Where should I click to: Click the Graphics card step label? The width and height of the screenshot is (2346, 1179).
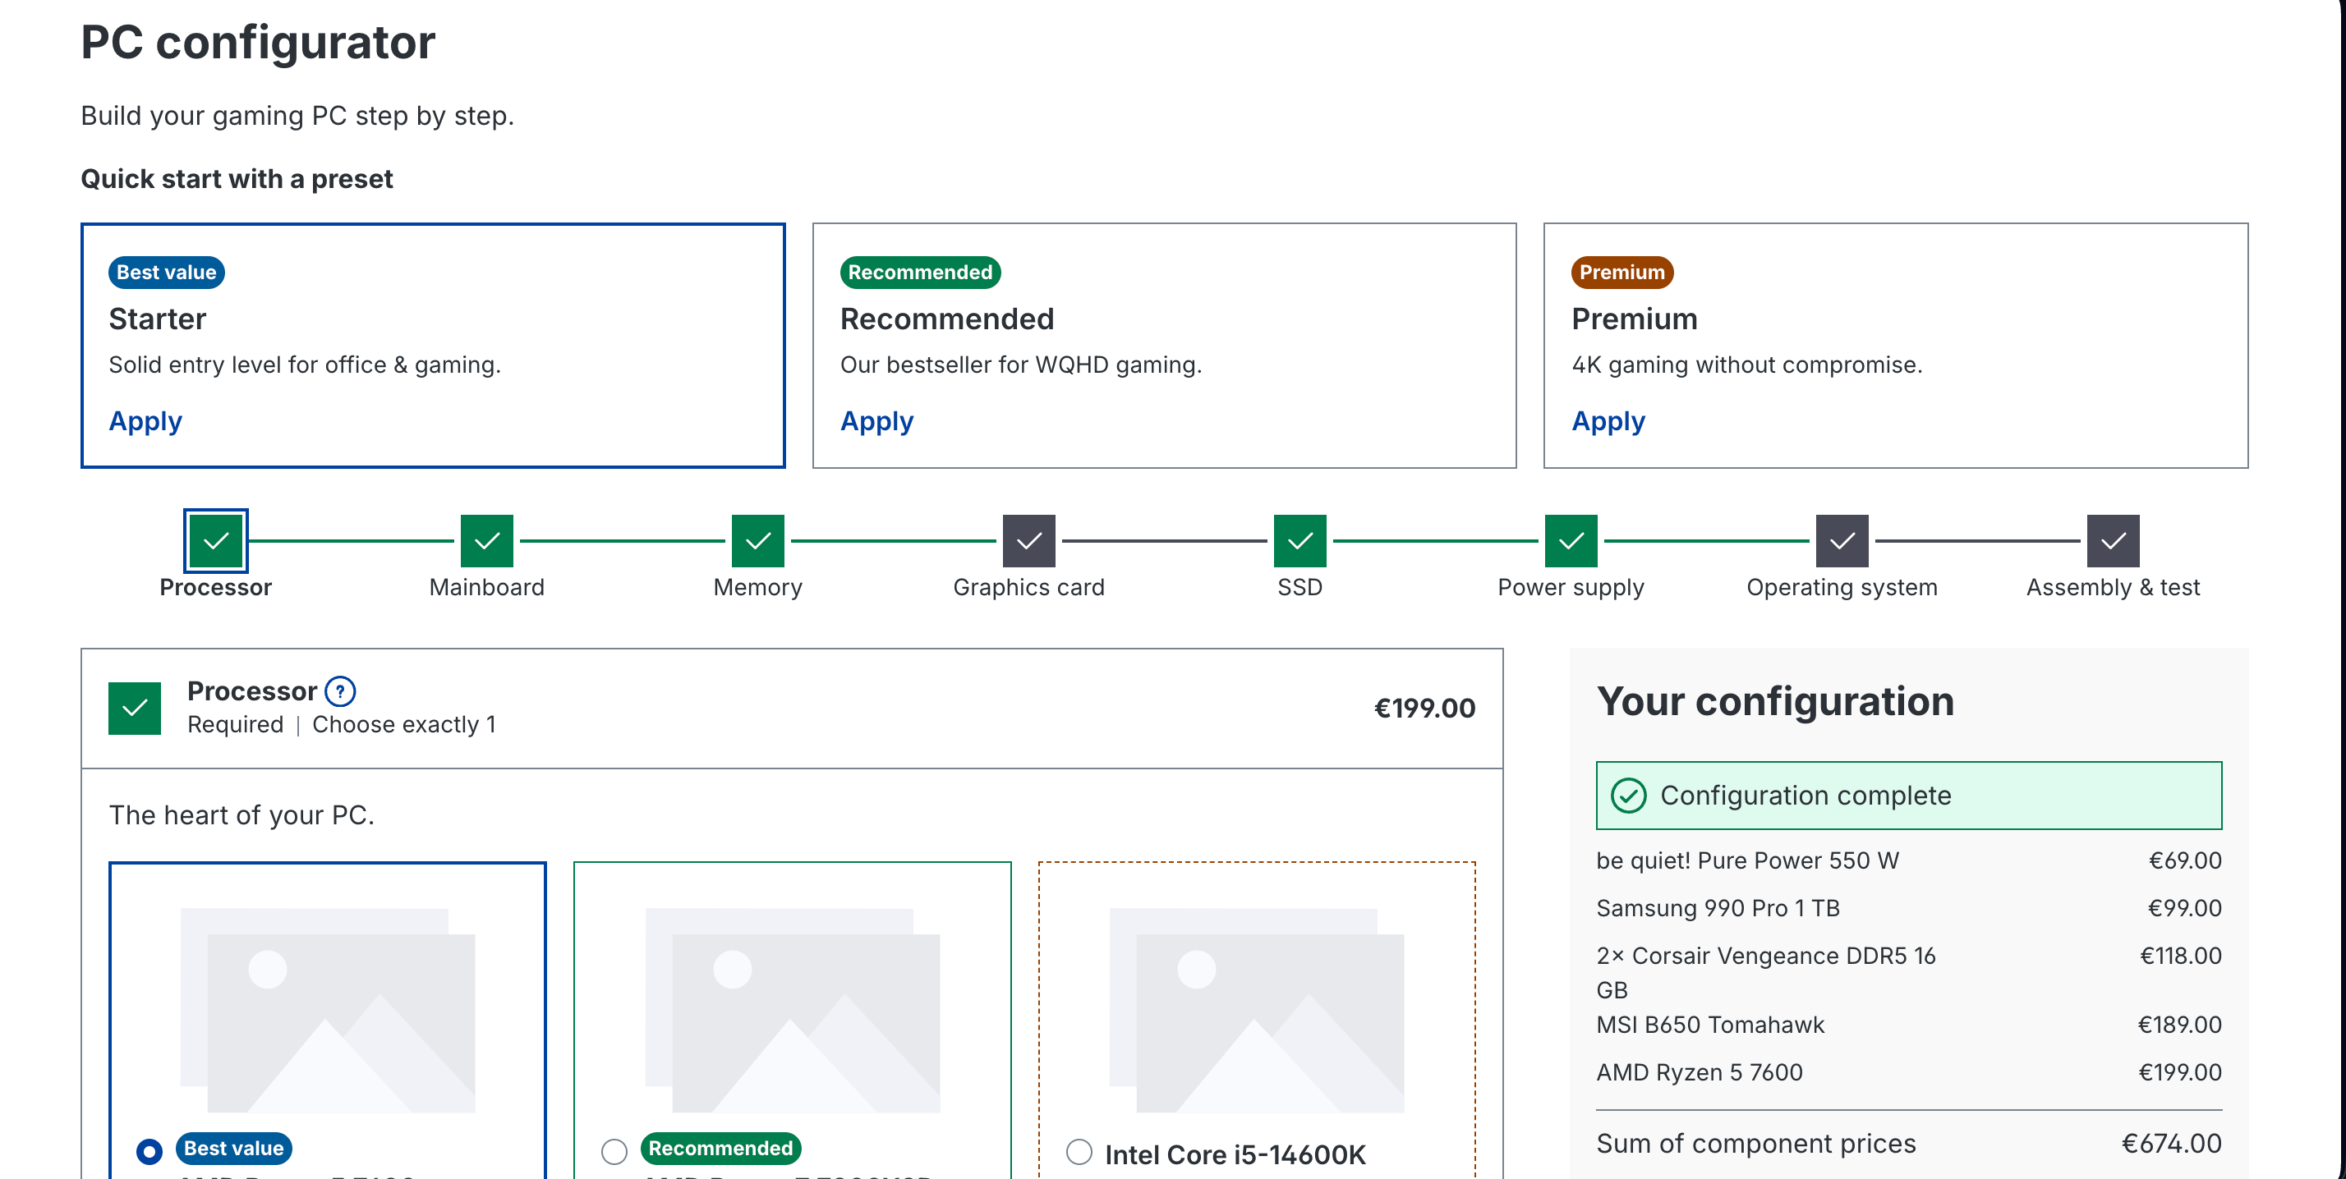coord(1029,587)
